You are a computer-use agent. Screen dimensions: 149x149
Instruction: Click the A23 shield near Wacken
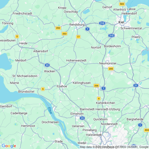pyautogui.click(x=47, y=65)
